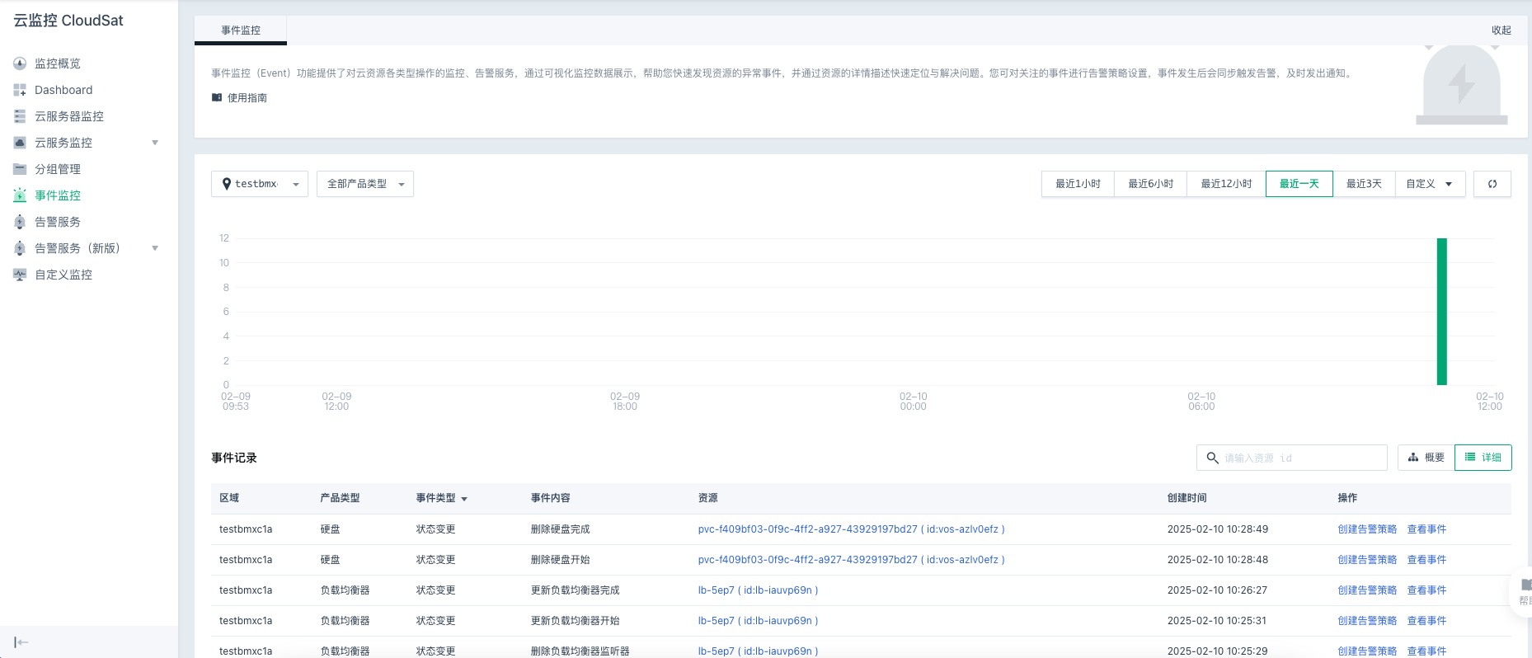Open 监控概览 in the sidebar
Image resolution: width=1532 pixels, height=658 pixels.
(58, 63)
